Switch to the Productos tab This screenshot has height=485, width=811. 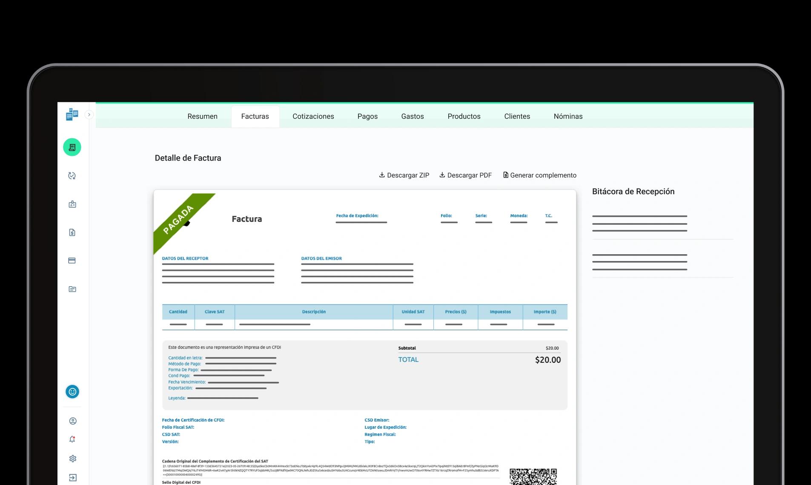[464, 116]
